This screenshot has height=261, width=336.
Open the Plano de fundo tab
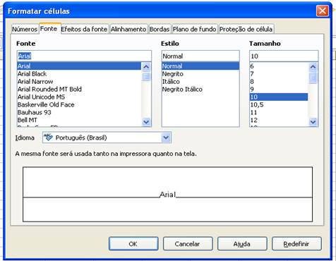click(x=195, y=29)
